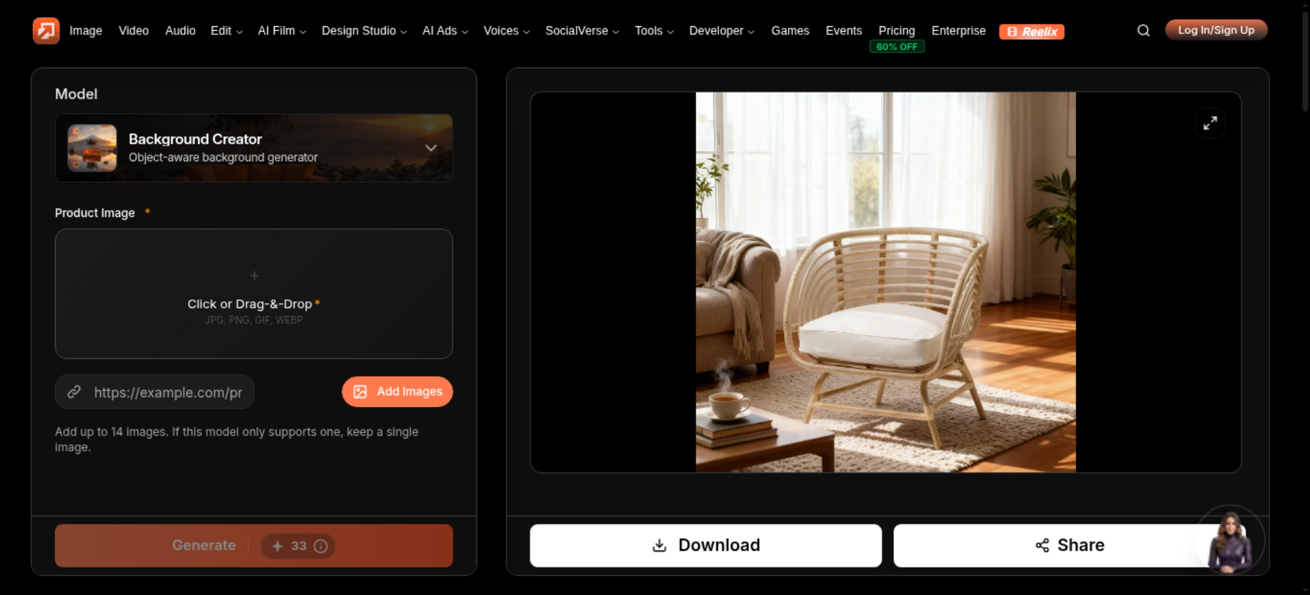The height and width of the screenshot is (595, 1310).
Task: Open the Design Studio dropdown
Action: [364, 31]
